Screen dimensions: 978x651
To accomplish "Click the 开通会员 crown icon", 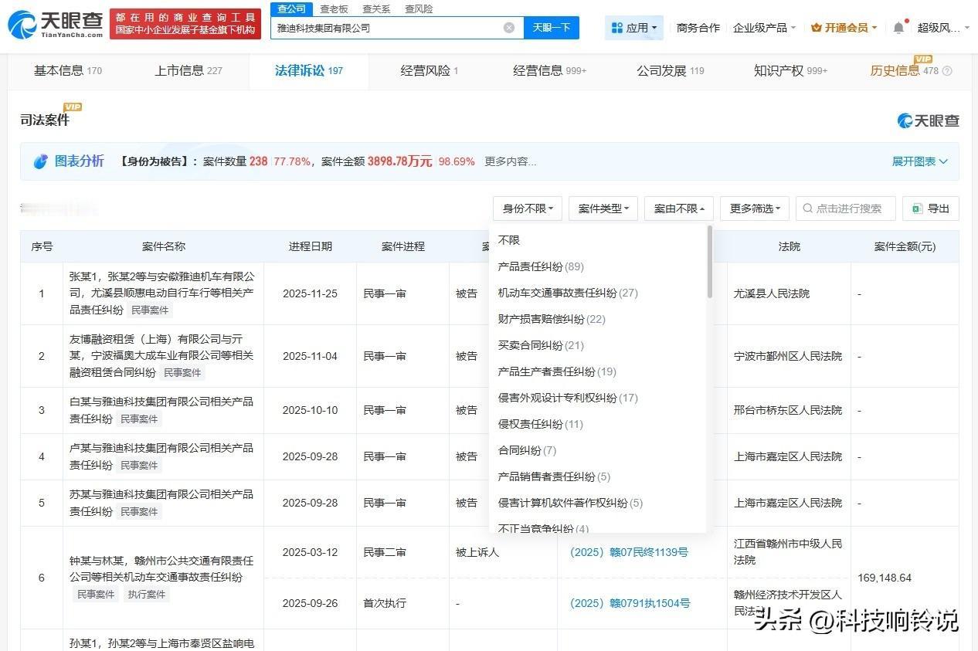I will (x=816, y=28).
